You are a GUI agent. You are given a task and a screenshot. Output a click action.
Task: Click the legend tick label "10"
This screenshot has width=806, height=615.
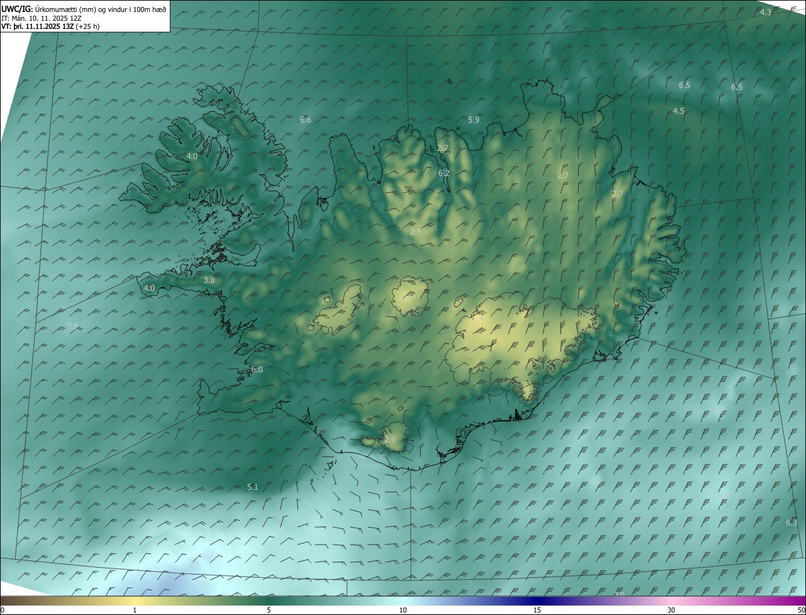pos(403,610)
